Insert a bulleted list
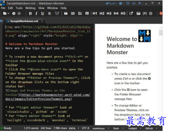The image size is (169, 132). point(73,13)
